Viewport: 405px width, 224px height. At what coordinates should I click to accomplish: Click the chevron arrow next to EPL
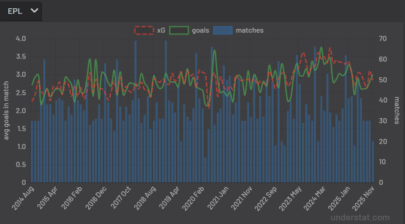[34, 11]
